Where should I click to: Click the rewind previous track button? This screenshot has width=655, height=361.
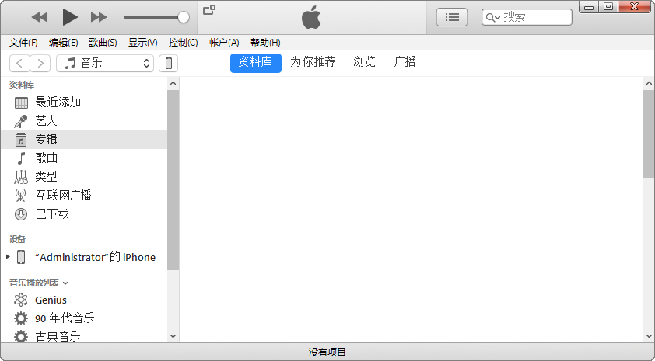pos(40,17)
